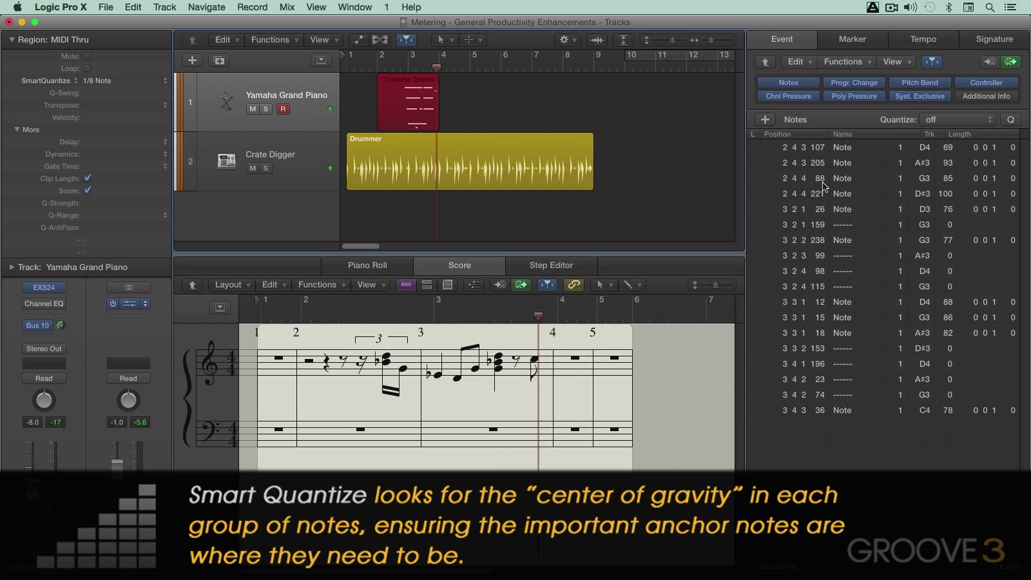The width and height of the screenshot is (1031, 580).
Task: Toggle record enable on Yamaha Grand Piano
Action: pos(283,109)
